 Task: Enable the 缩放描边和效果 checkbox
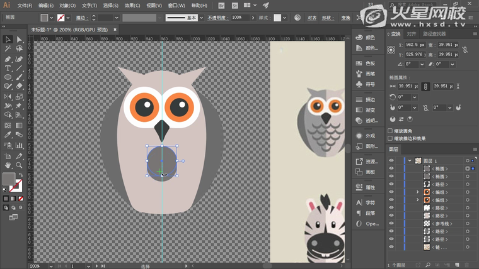click(390, 138)
